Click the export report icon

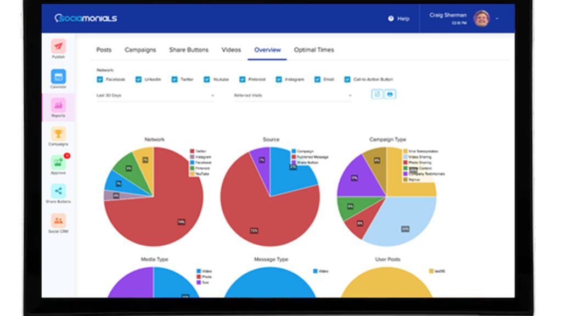point(378,94)
